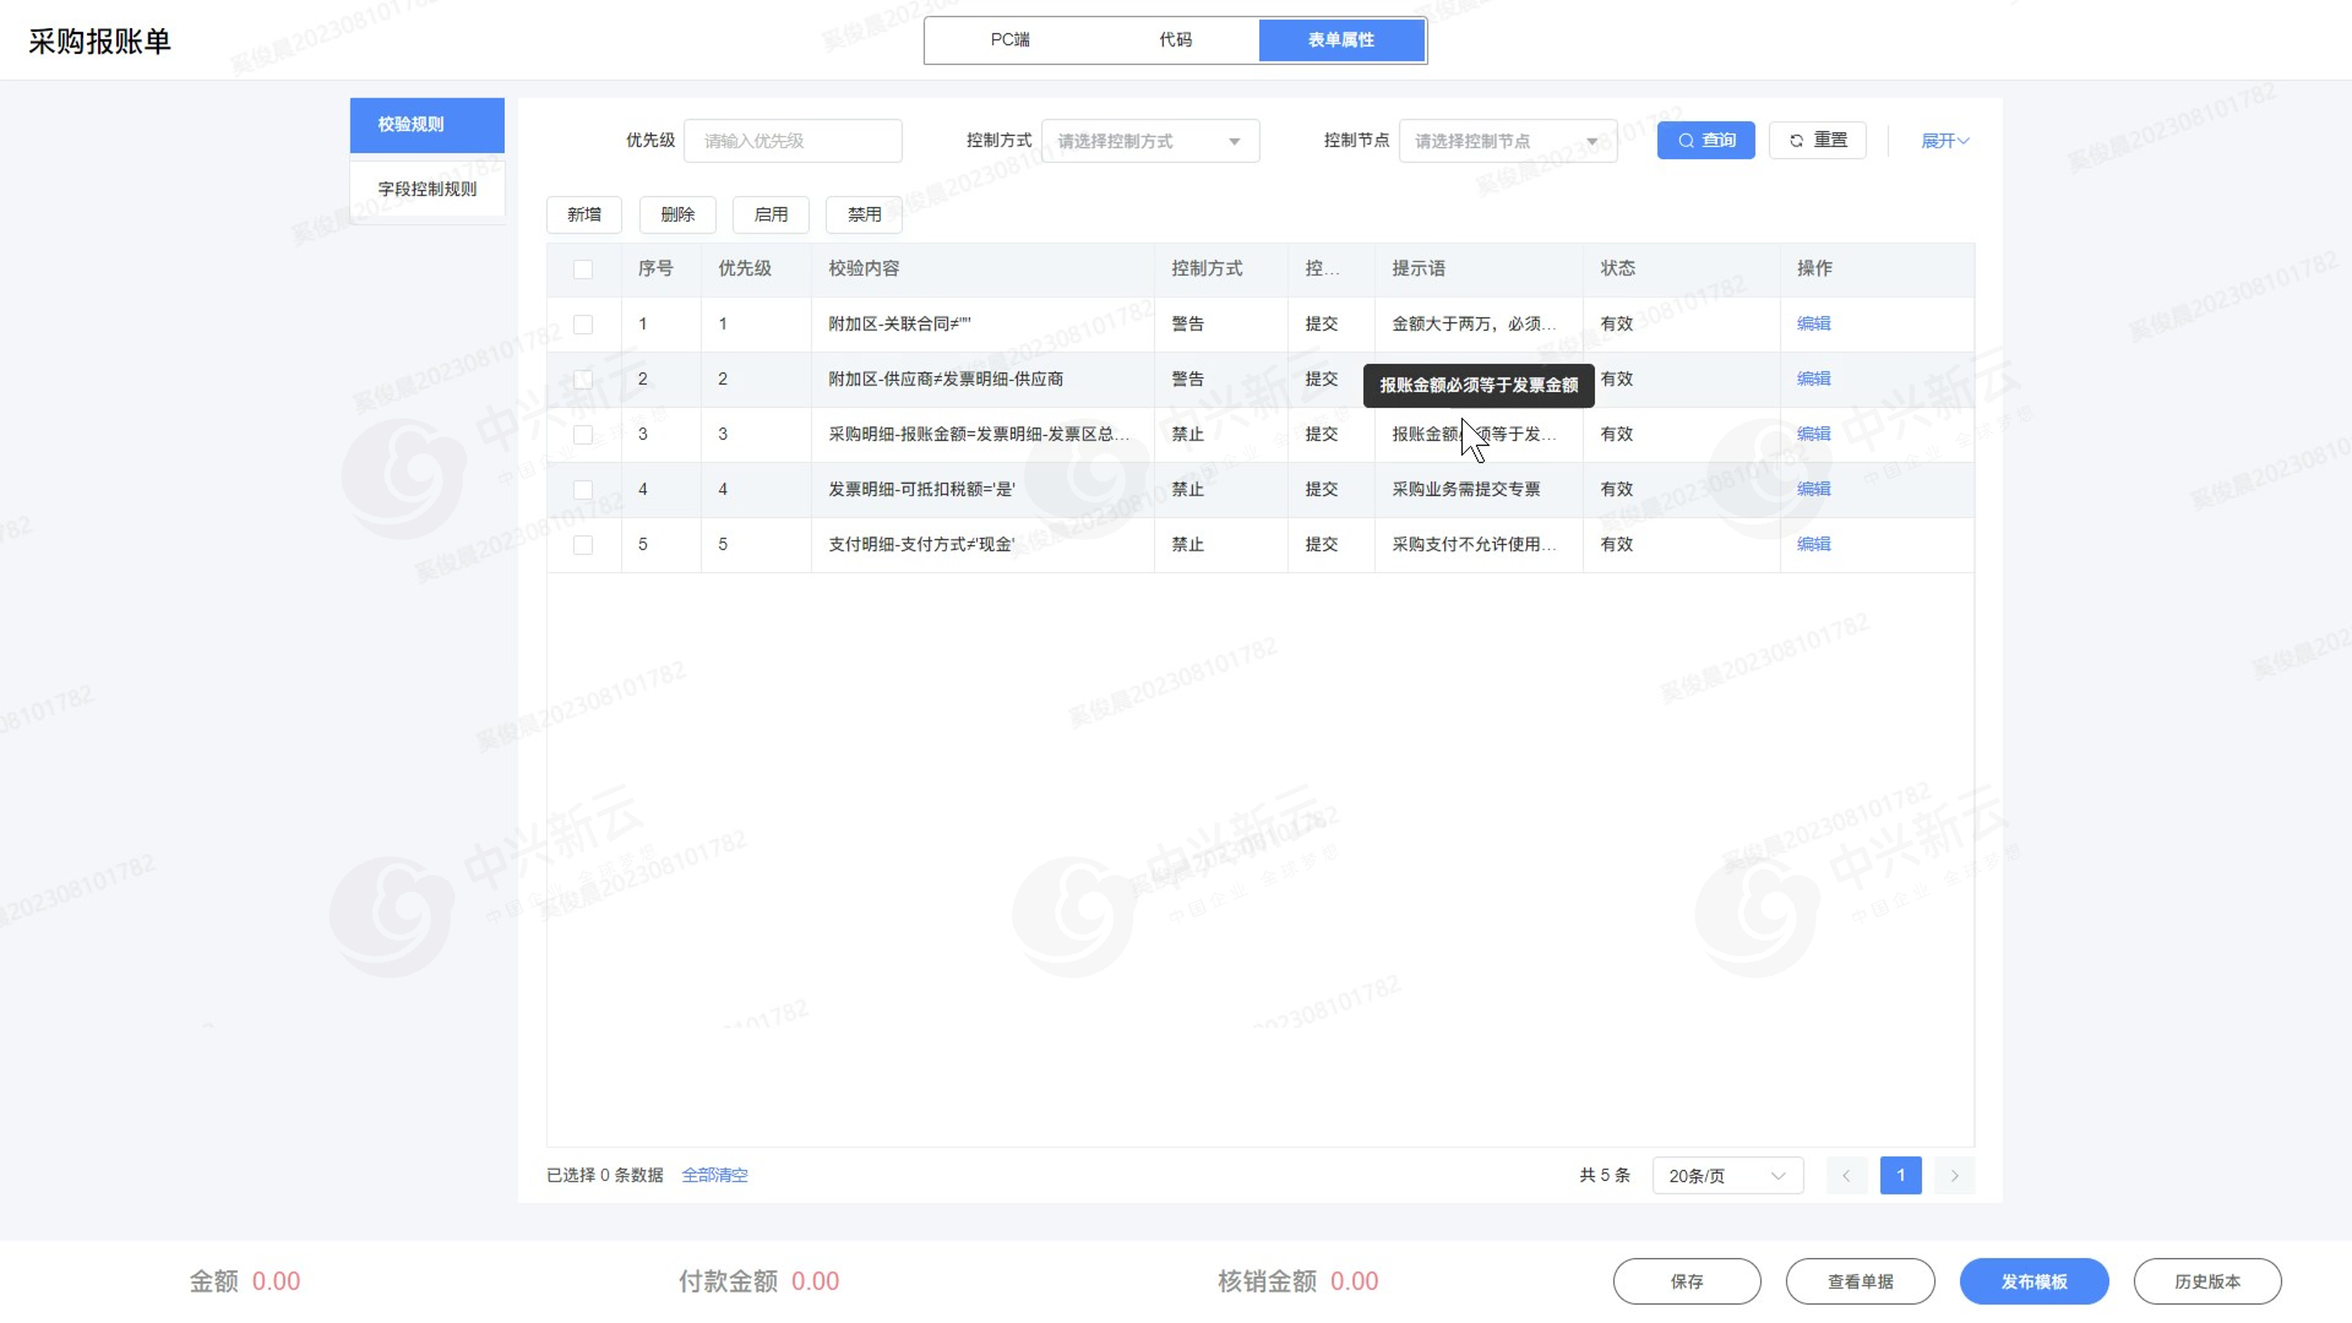Check the row 5 支付明细 checkbox
Image resolution: width=2352 pixels, height=1323 pixels.
tap(583, 544)
